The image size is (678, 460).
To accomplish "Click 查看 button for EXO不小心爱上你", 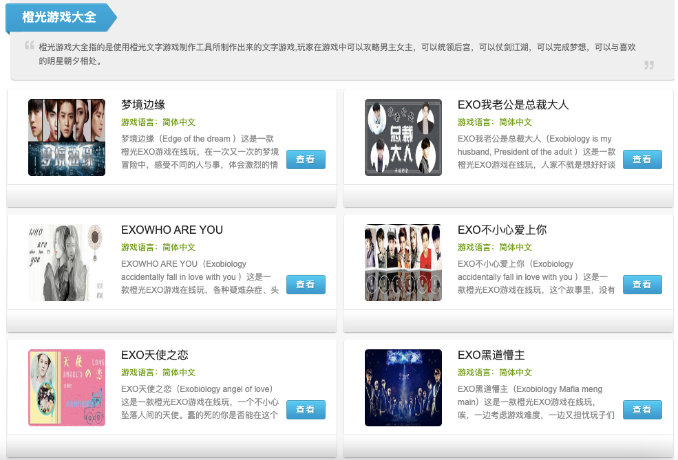I will click(x=642, y=285).
